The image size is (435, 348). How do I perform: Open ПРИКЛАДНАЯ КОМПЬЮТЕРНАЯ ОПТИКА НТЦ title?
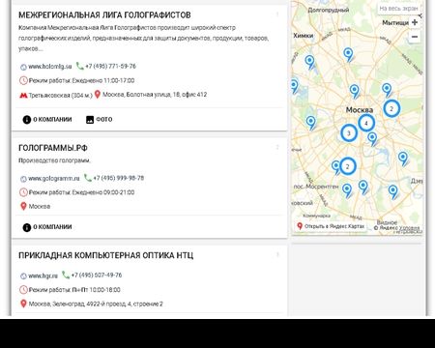[x=105, y=255]
